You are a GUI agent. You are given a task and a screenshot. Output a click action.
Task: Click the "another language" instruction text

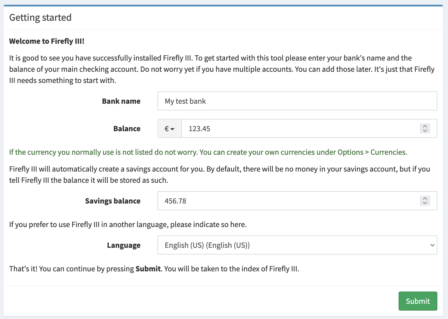(128, 225)
